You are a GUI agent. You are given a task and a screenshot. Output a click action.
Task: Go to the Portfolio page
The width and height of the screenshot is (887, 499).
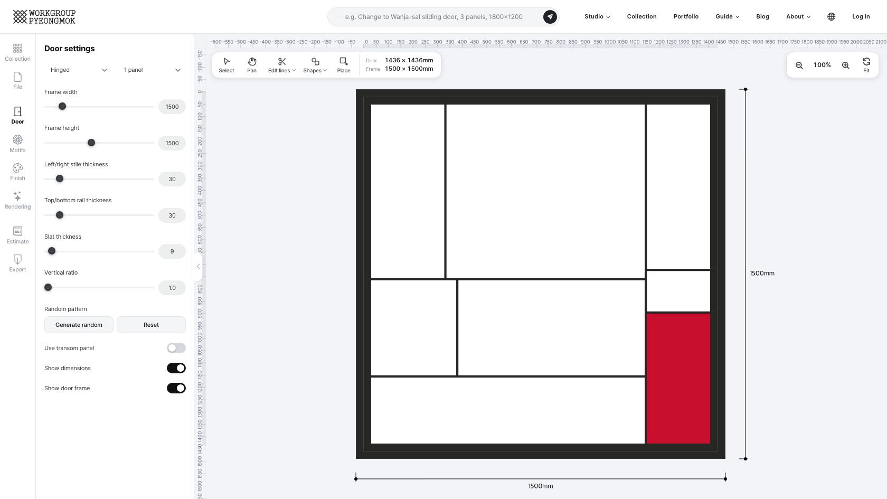(x=686, y=16)
